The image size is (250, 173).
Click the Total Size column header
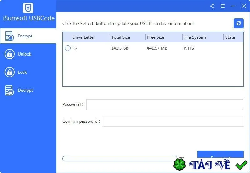(121, 37)
